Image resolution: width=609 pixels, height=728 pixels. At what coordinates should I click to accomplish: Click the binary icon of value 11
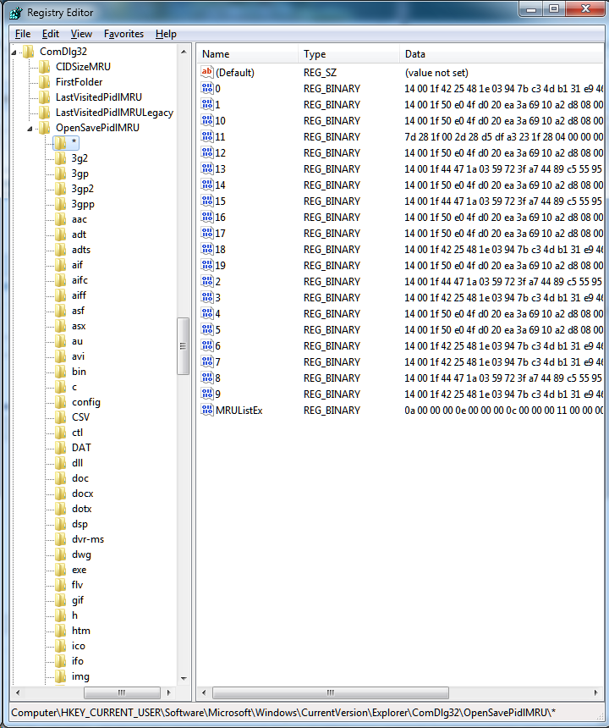click(207, 136)
